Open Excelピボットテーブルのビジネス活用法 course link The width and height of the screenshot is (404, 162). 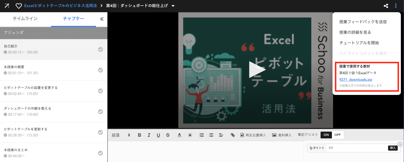pos(60,6)
